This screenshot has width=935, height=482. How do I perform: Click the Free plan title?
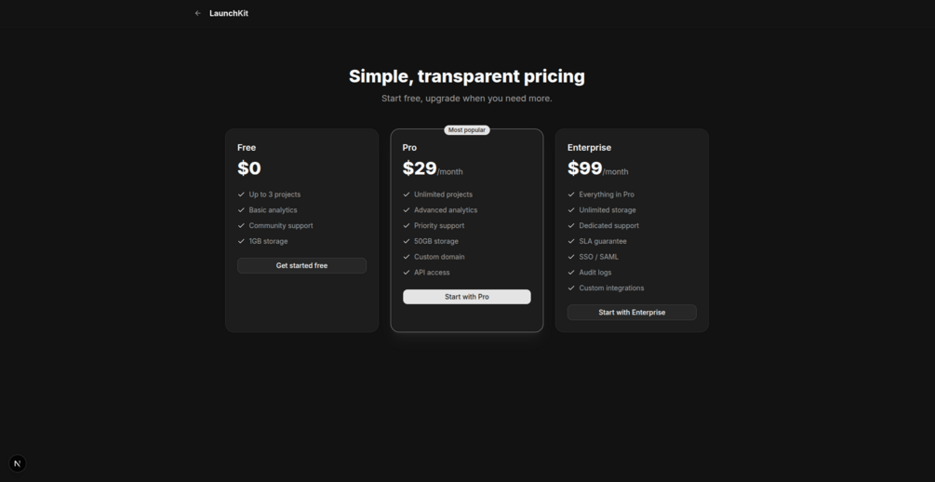(247, 148)
